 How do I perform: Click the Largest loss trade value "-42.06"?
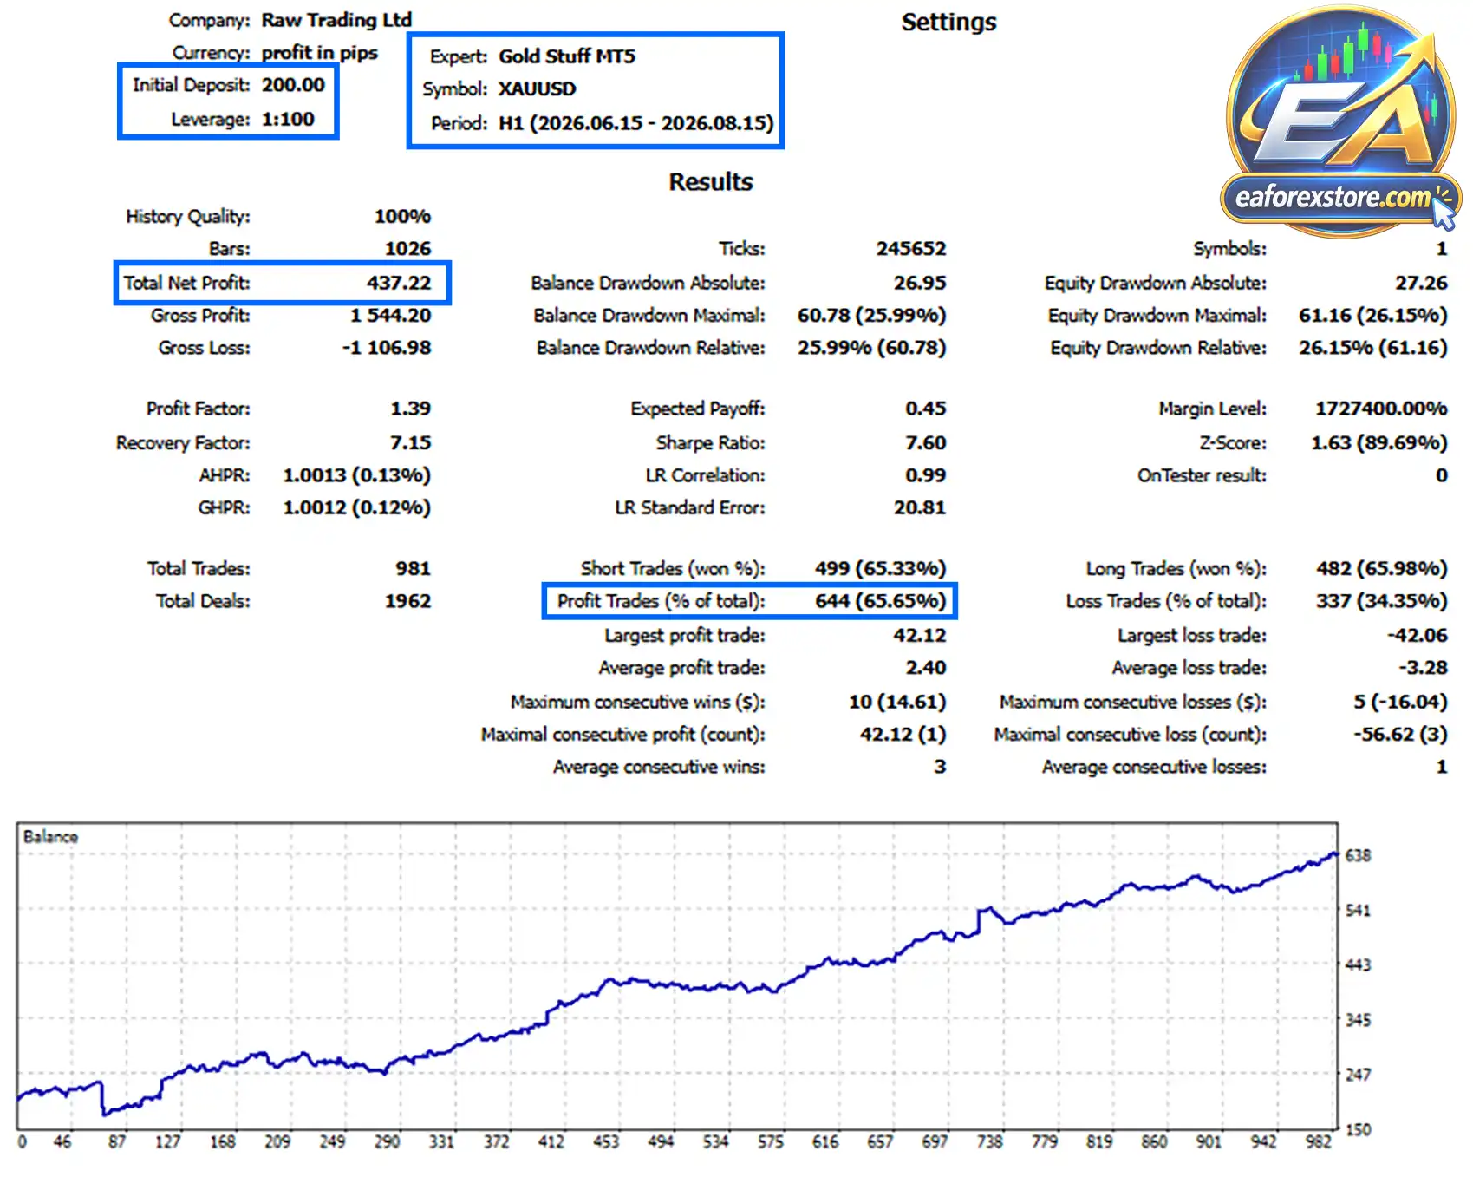click(x=1417, y=636)
